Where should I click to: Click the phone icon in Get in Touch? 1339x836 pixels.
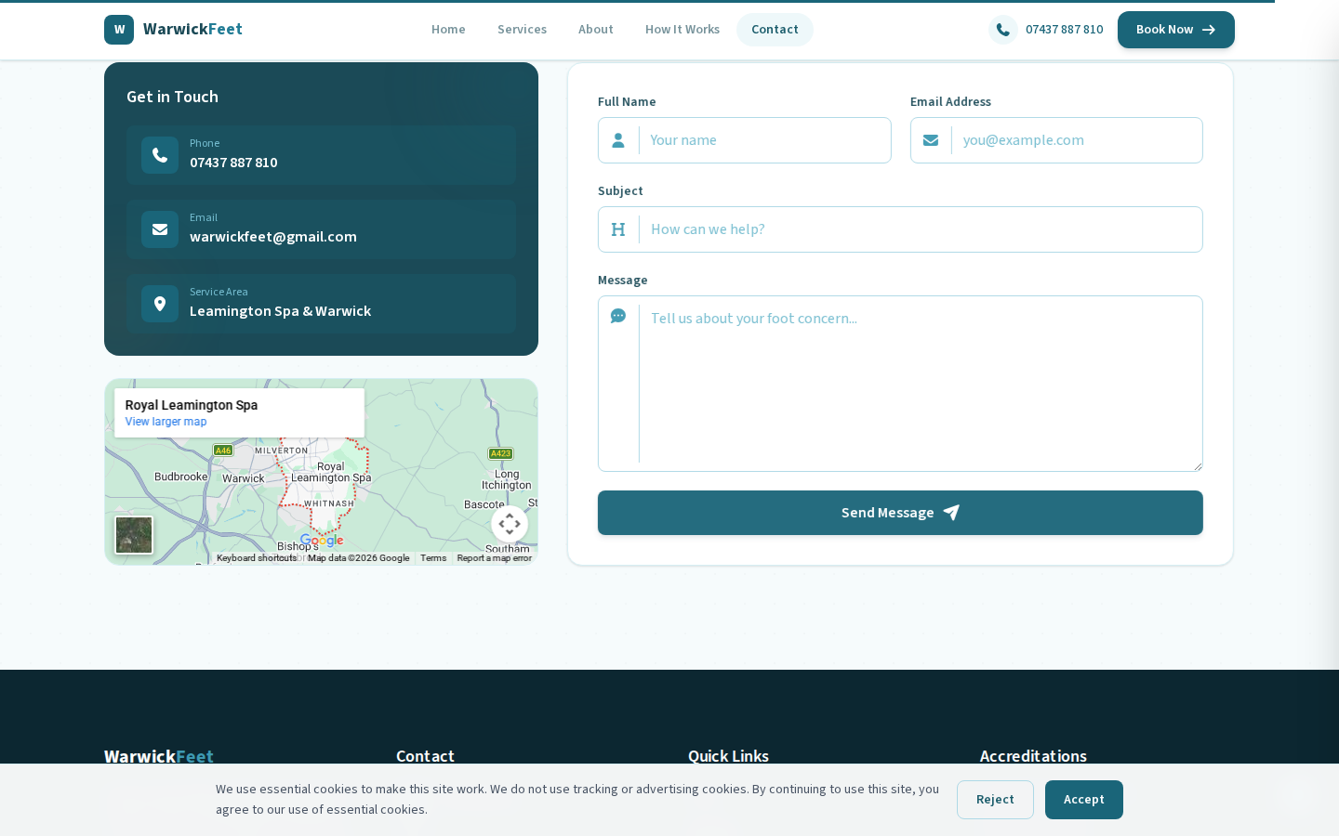point(160,155)
